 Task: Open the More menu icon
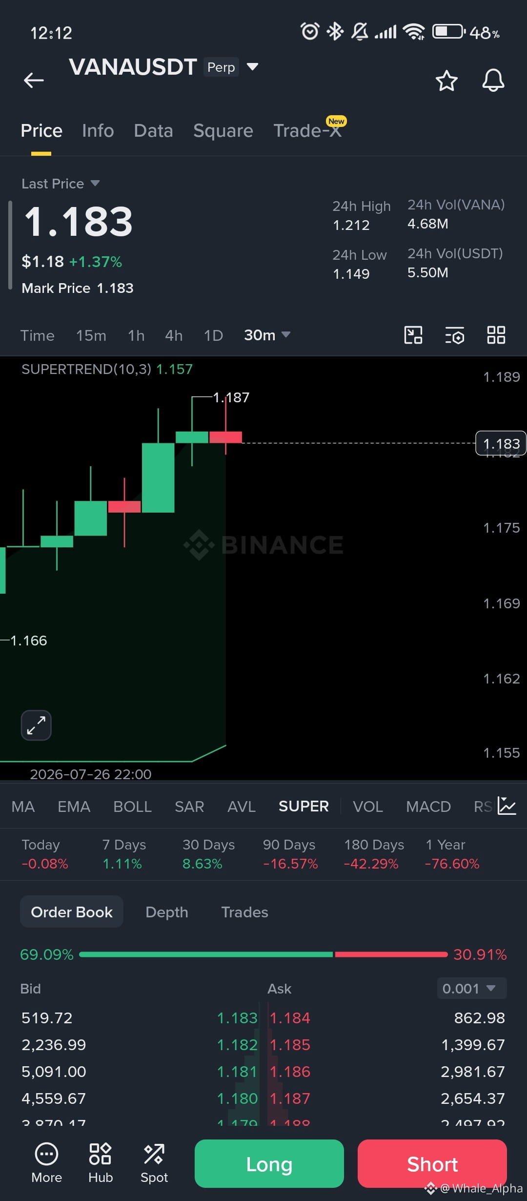(47, 1164)
